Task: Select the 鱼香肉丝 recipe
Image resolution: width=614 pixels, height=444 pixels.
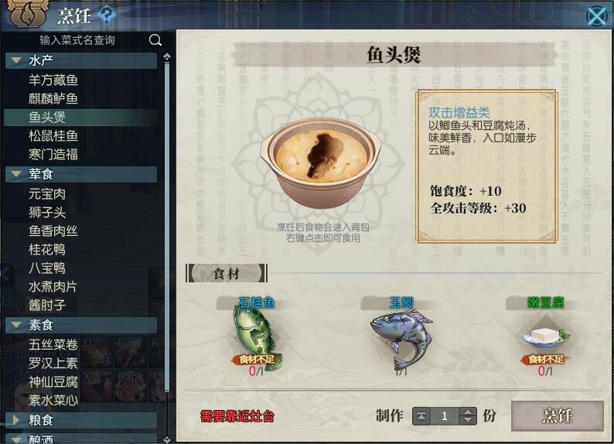Action: click(x=53, y=231)
